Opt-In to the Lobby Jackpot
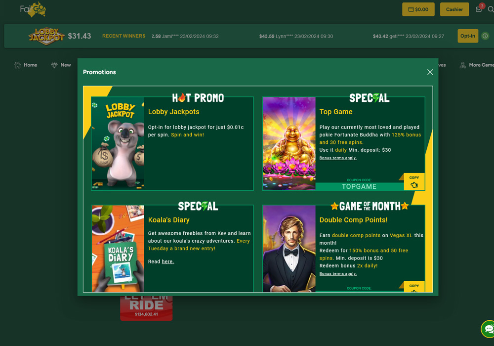 pyautogui.click(x=468, y=36)
